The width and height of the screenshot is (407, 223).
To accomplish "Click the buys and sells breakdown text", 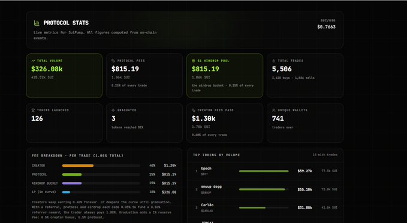I will point(293,78).
